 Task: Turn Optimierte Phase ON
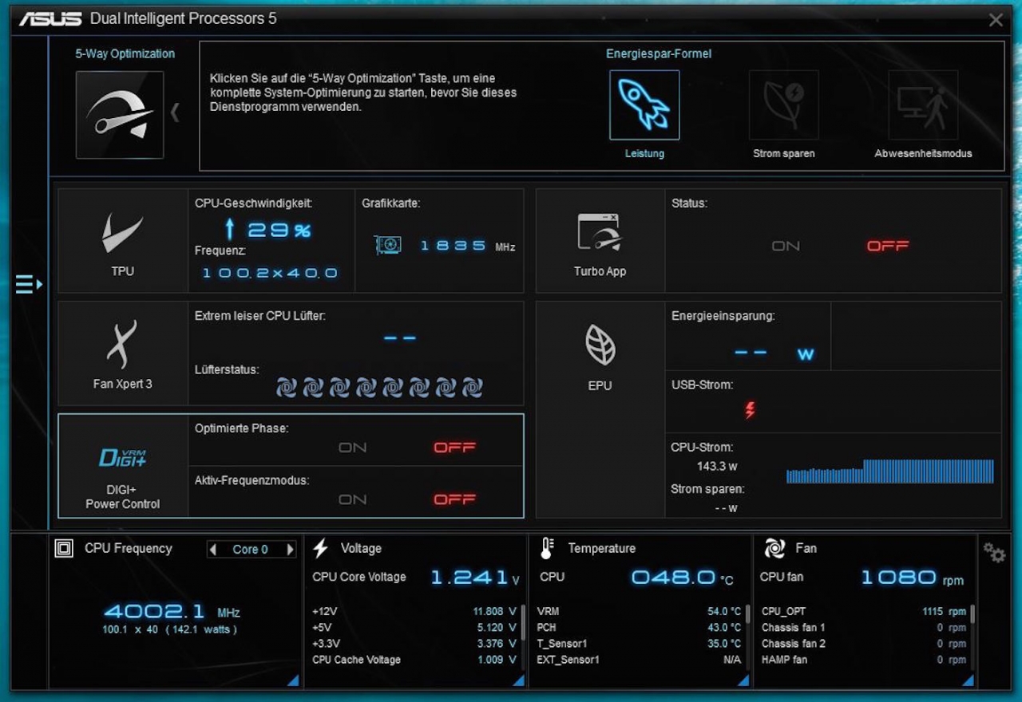click(x=353, y=448)
